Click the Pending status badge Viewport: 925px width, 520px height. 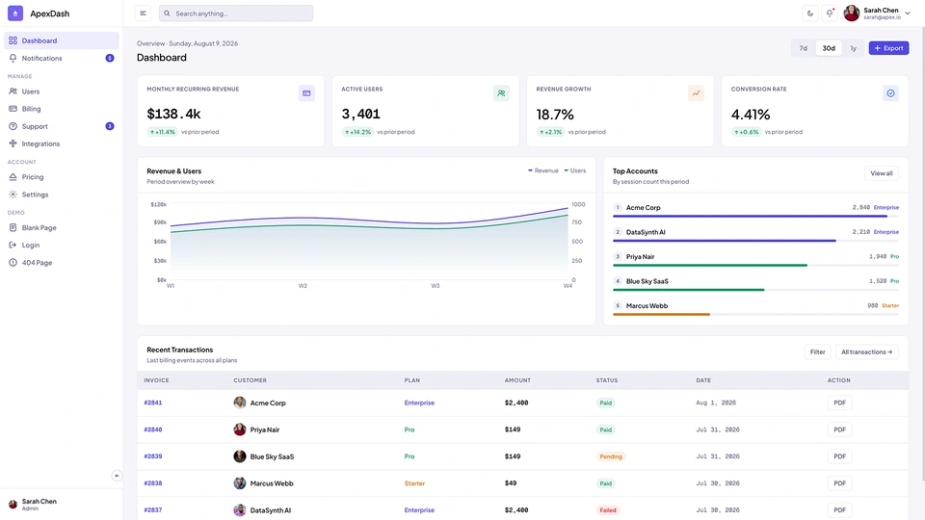(x=611, y=456)
